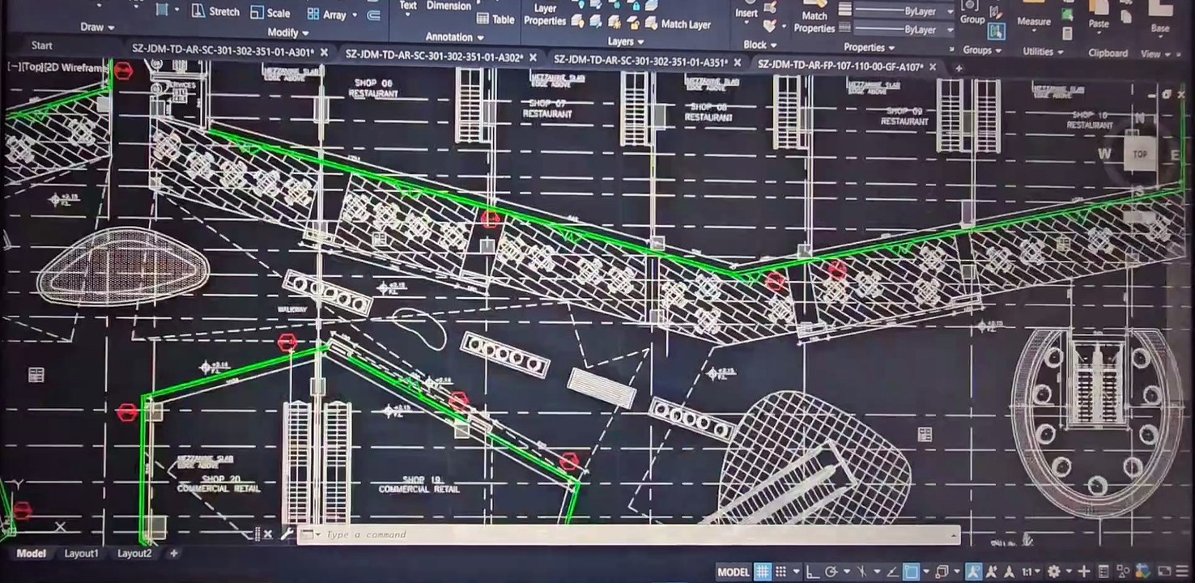The width and height of the screenshot is (1195, 583).
Task: Switch to the Model layout tab
Action: coord(32,554)
